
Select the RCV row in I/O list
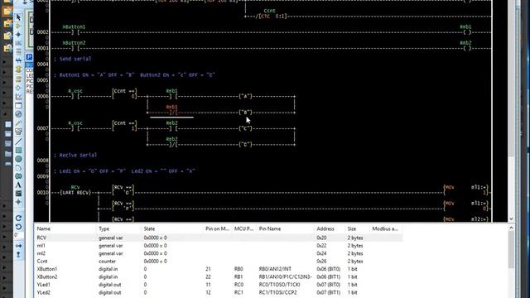point(219,238)
